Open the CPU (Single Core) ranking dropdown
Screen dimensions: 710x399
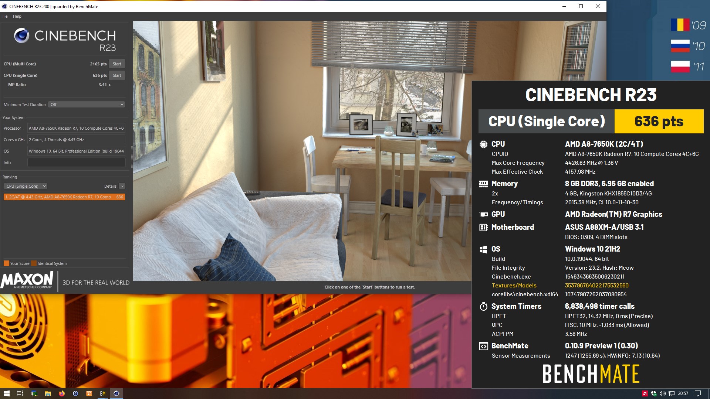(26, 186)
